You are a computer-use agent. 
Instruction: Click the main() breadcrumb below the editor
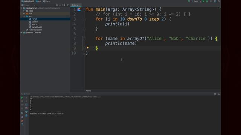(88, 91)
